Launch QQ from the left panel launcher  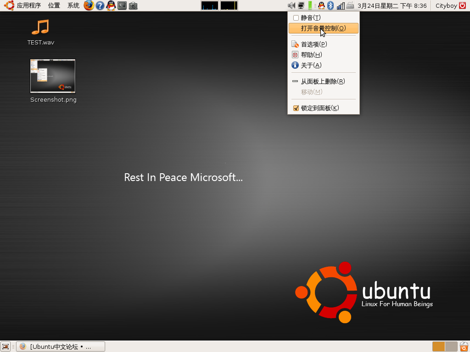111,5
